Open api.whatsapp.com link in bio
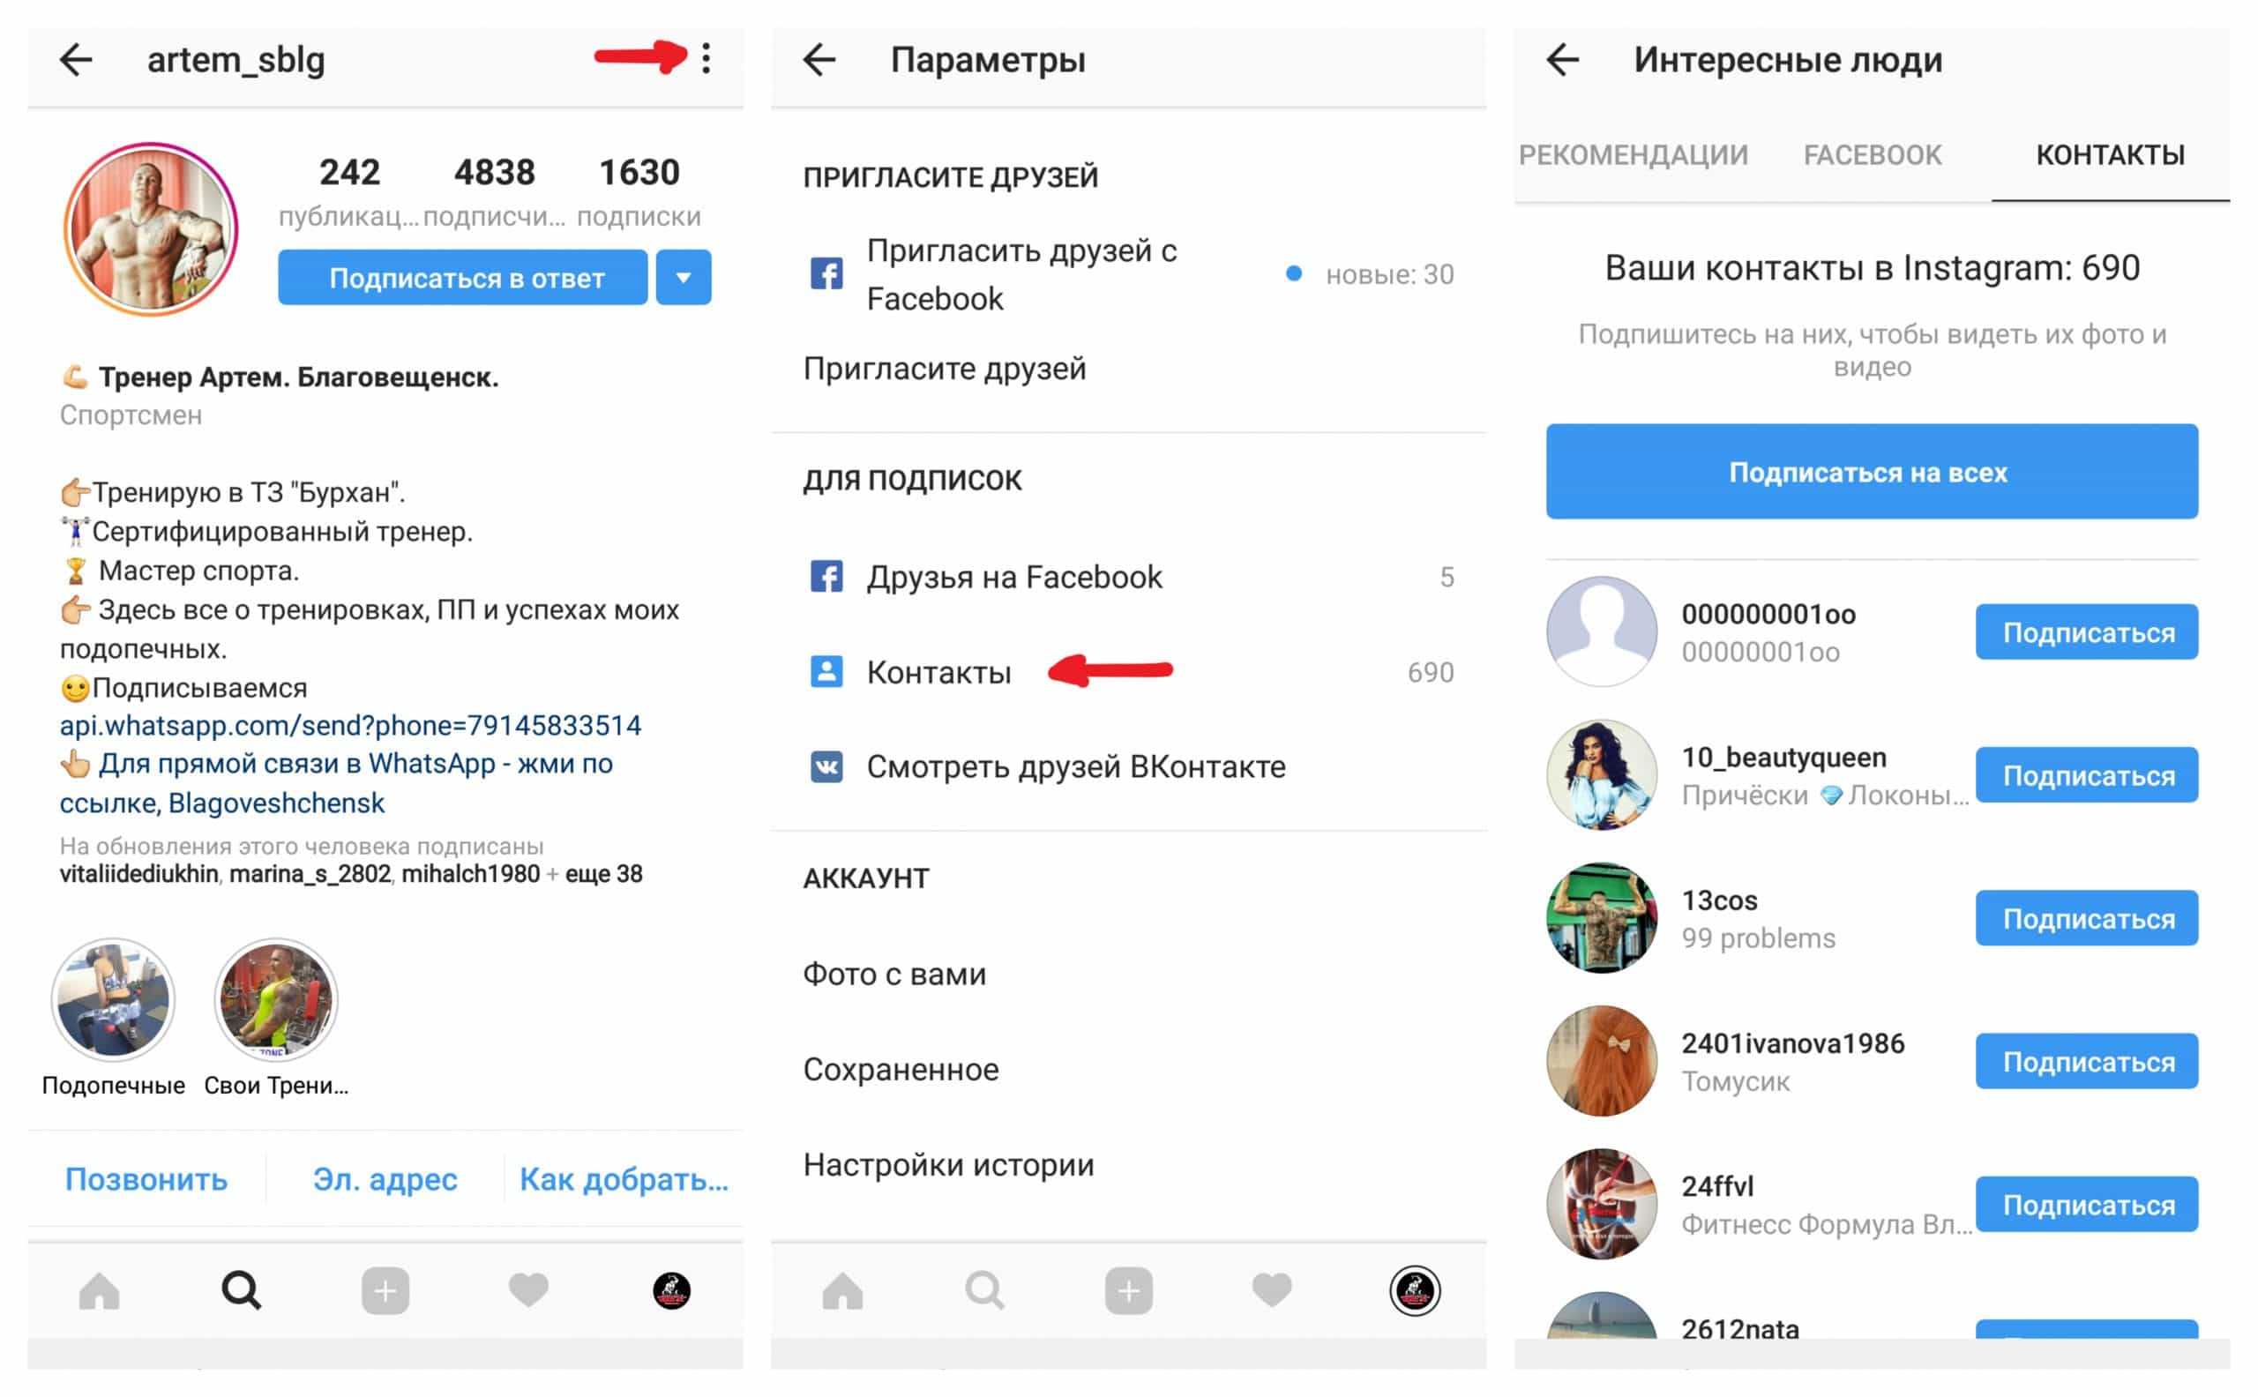This screenshot has width=2258, height=1397. point(350,725)
